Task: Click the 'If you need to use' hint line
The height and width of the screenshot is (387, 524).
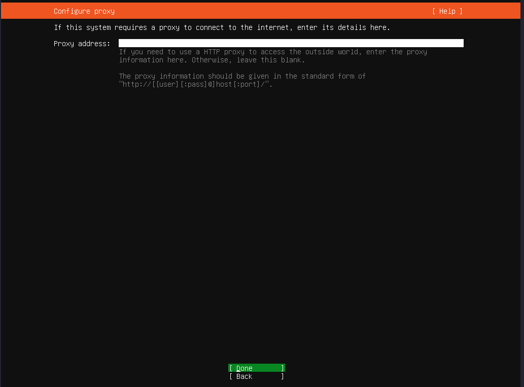Action: coord(273,52)
